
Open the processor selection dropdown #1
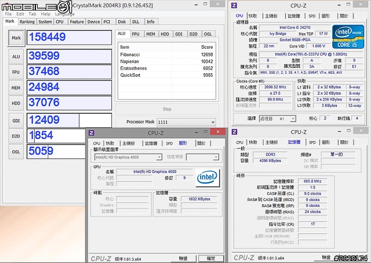tap(278, 118)
